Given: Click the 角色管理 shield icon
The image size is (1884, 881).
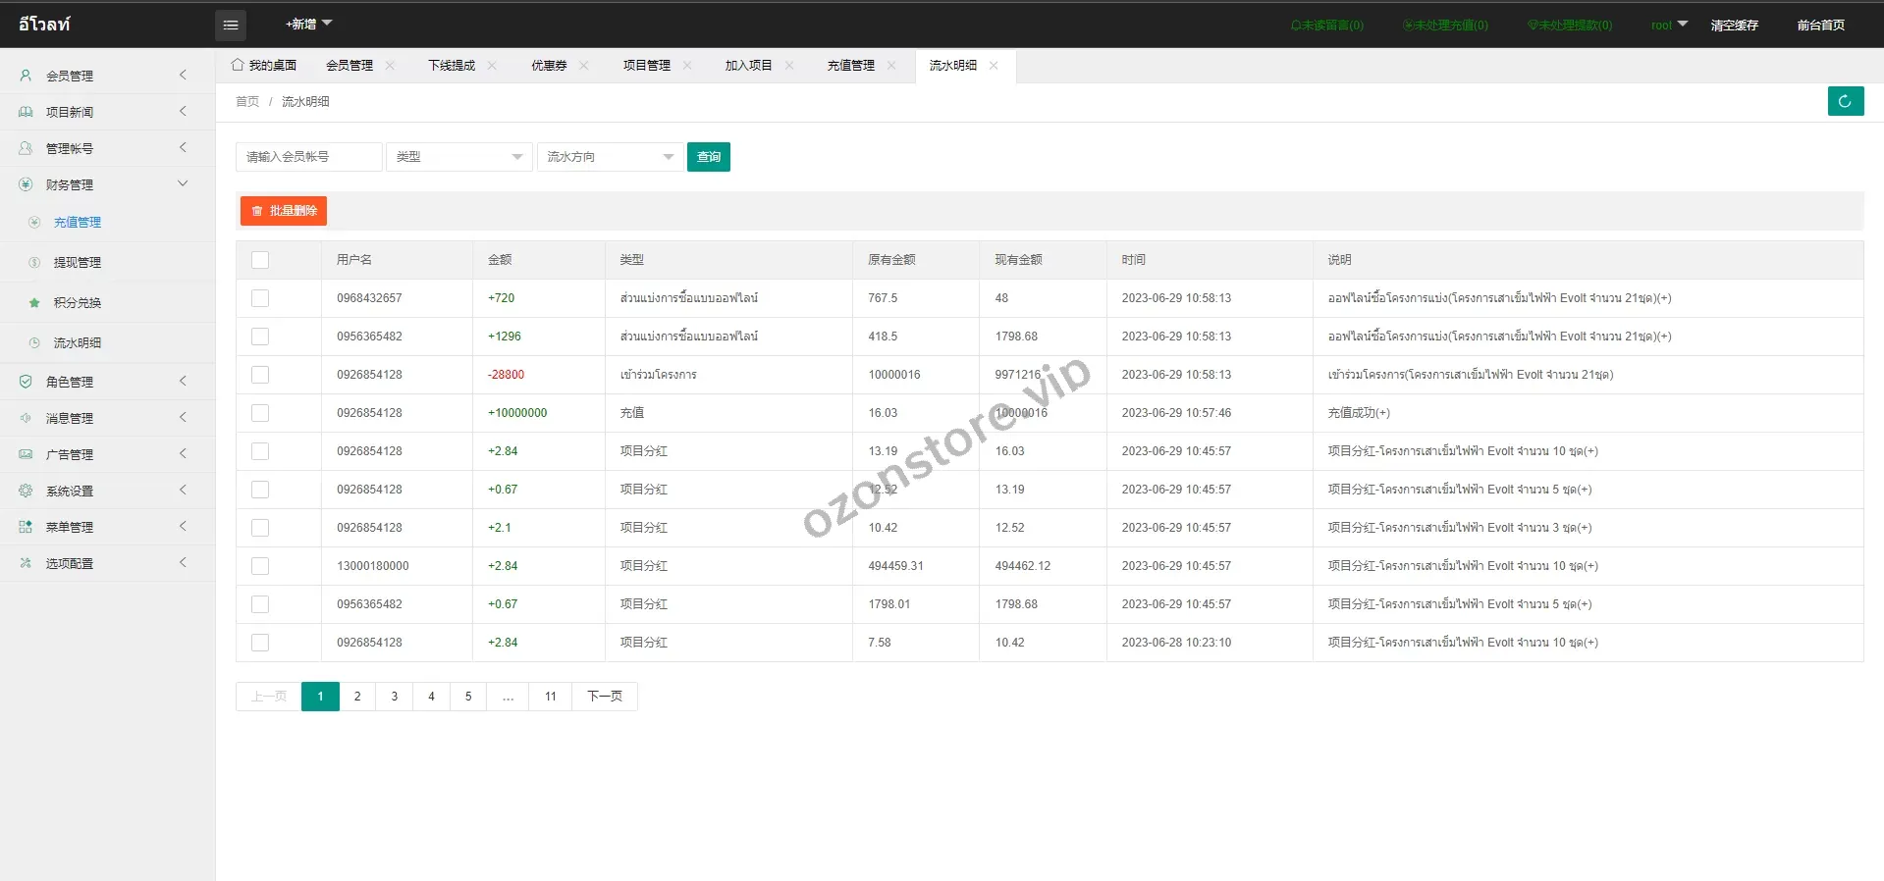Looking at the screenshot, I should point(26,382).
